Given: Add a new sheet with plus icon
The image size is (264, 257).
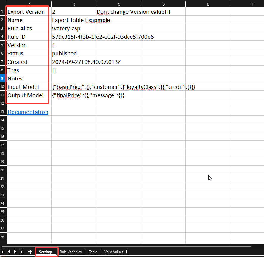Looking at the screenshot, I should pos(30,252).
